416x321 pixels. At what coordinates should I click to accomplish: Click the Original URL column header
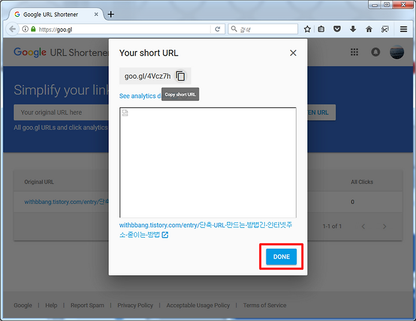(39, 182)
